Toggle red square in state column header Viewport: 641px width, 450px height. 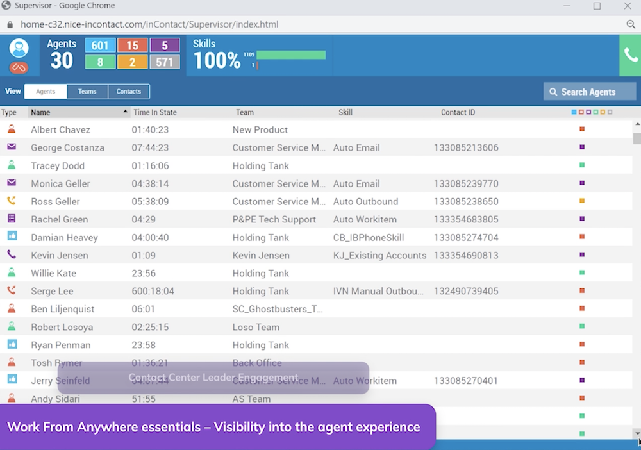pyautogui.click(x=581, y=112)
